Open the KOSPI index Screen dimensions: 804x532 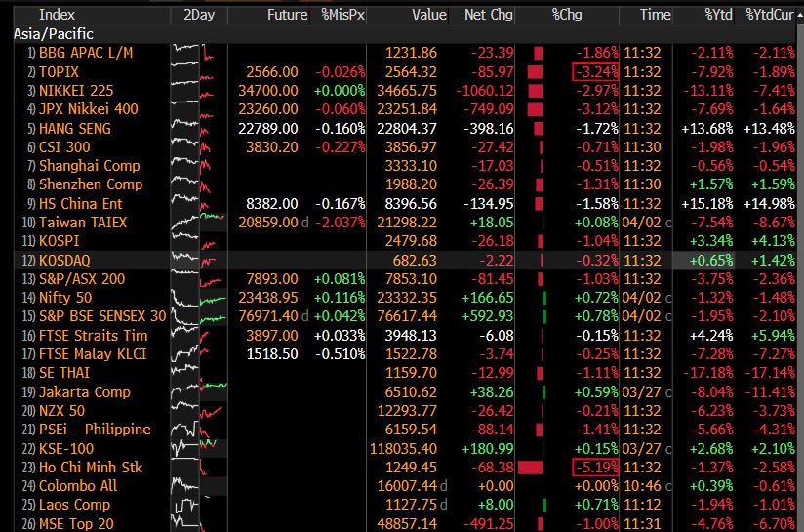(x=59, y=240)
